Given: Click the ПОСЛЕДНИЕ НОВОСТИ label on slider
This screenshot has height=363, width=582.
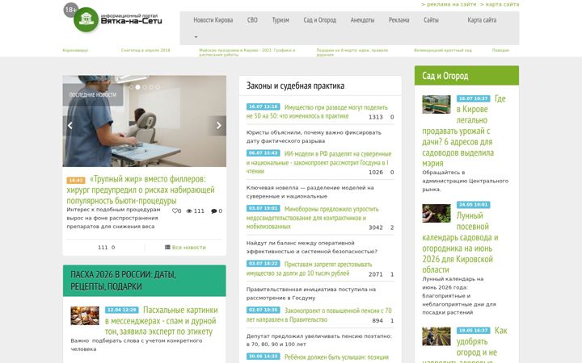Looking at the screenshot, I should (x=93, y=95).
